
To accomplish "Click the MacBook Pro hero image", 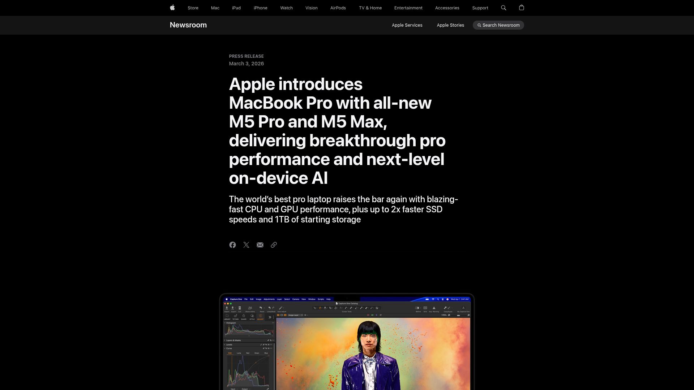I will click(x=347, y=342).
